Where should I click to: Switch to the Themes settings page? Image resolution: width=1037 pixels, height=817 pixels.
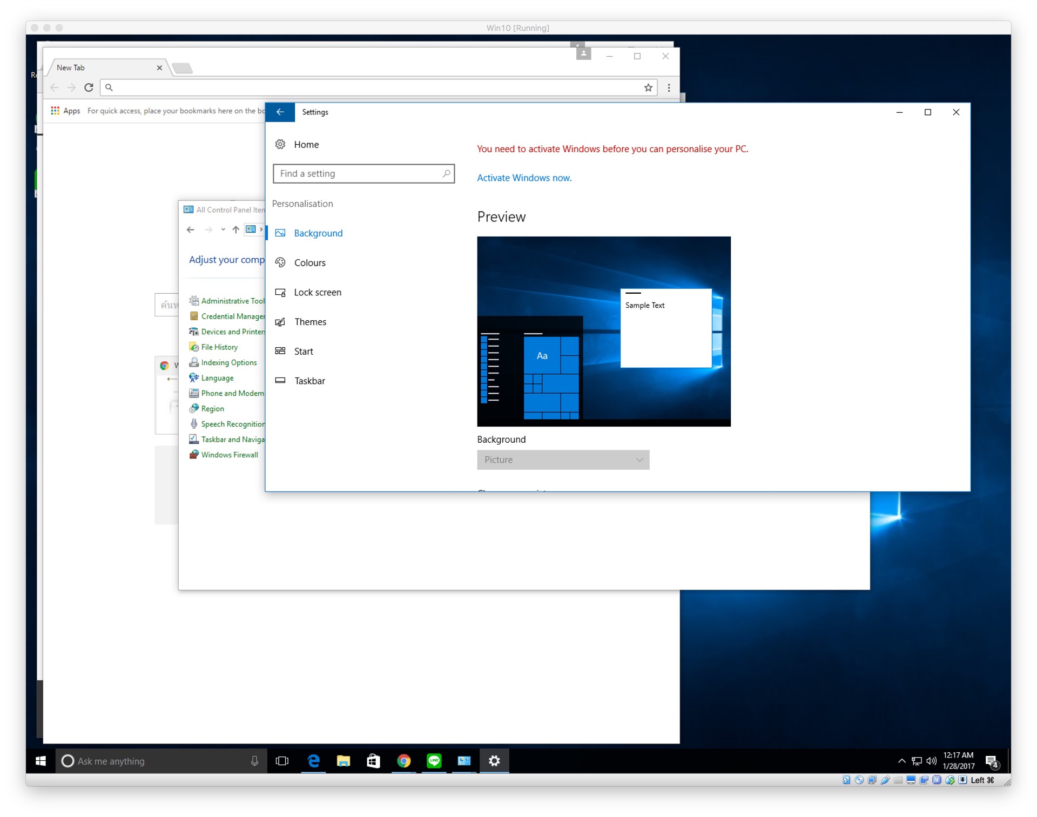[x=310, y=322]
